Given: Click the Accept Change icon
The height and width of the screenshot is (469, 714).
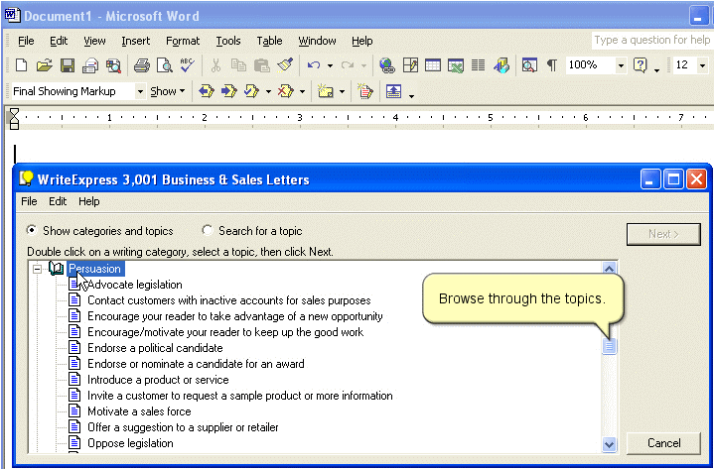Looking at the screenshot, I should pyautogui.click(x=251, y=91).
